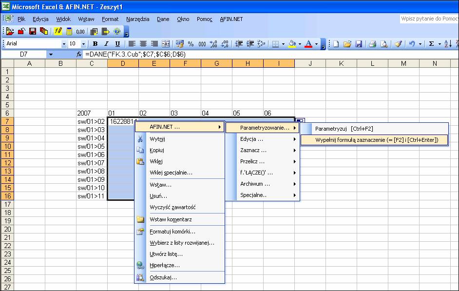Viewport: 459px width, 291px height.
Task: Click increase indent icon
Action: (x=250, y=44)
